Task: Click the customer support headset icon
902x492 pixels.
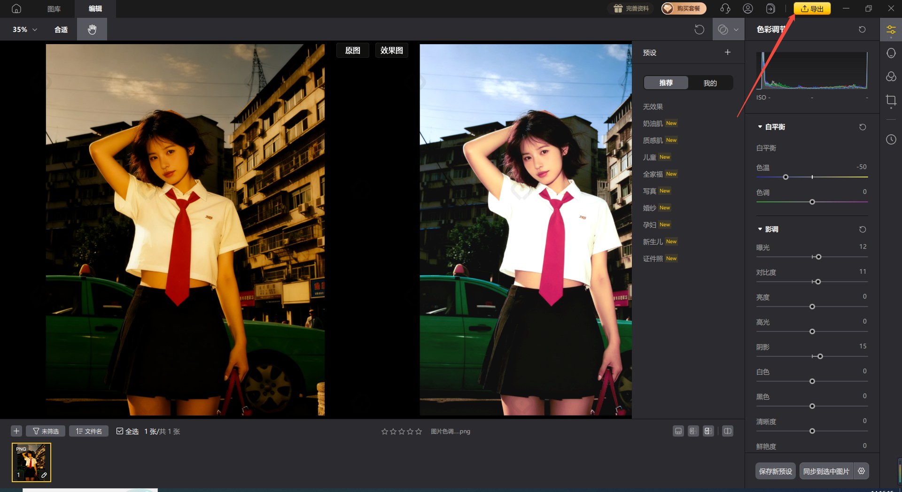Action: [725, 8]
